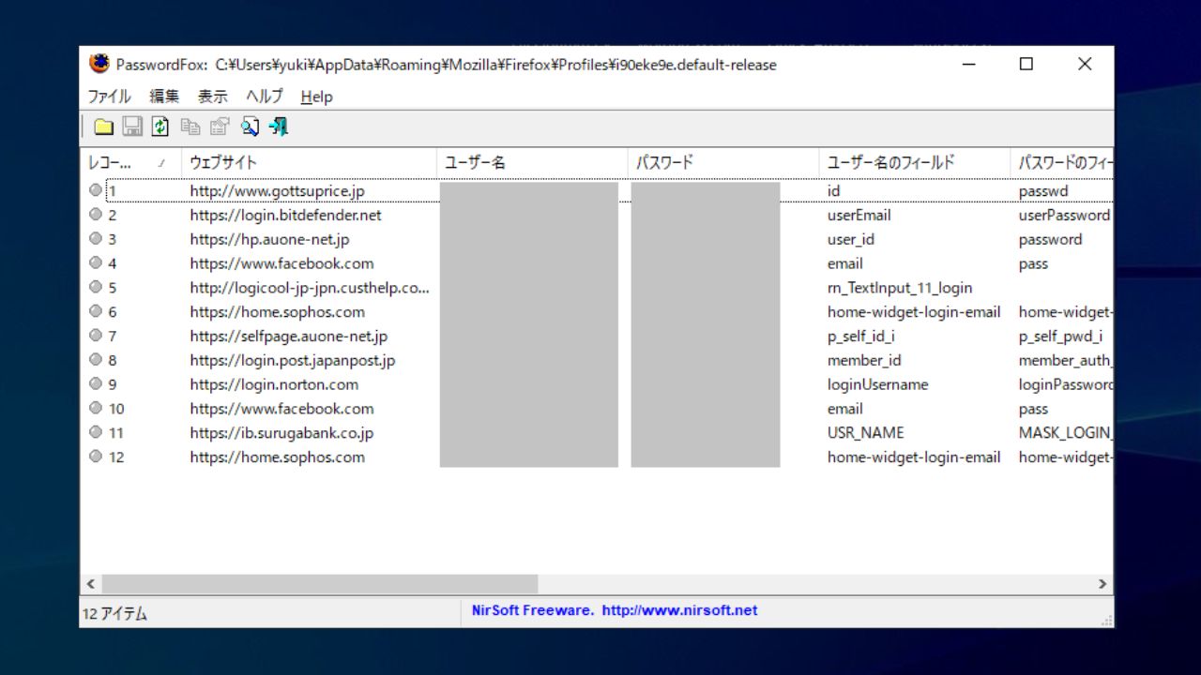
Task: Select the https://ib.surugabank.co.jp entry
Action: 281,432
